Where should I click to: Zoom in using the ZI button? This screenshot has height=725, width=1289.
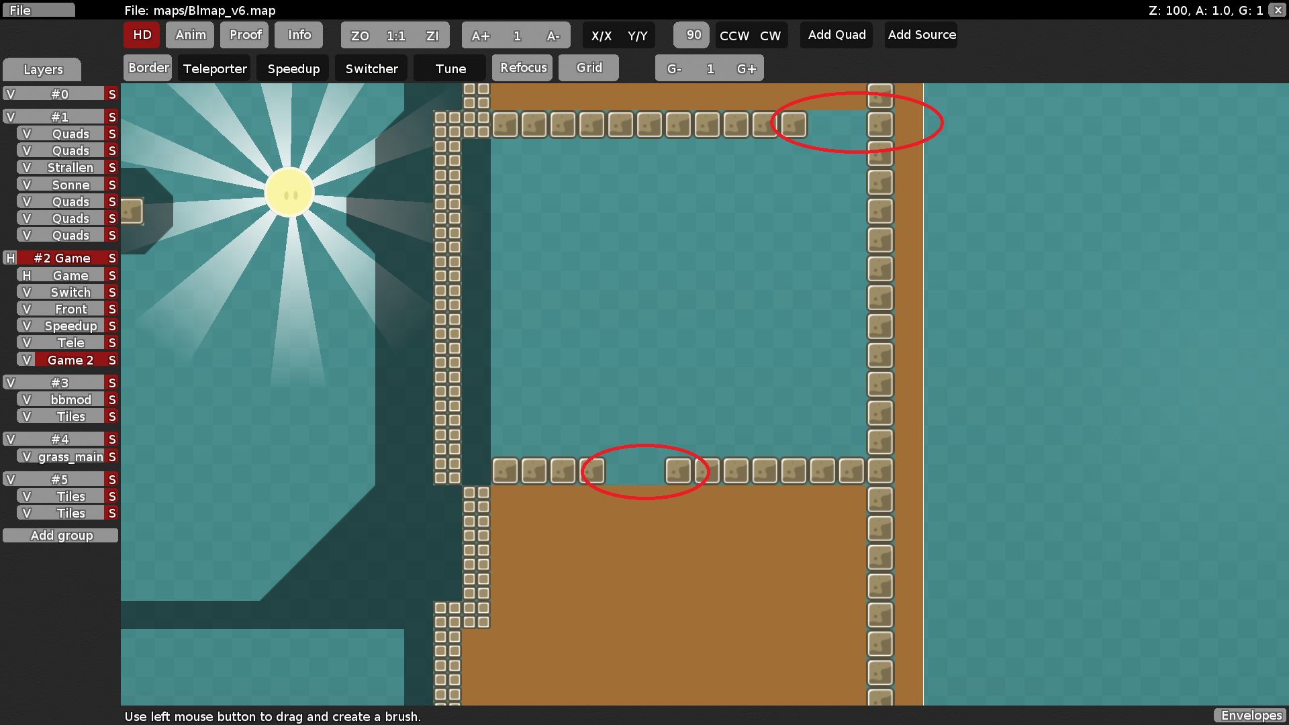pos(432,35)
